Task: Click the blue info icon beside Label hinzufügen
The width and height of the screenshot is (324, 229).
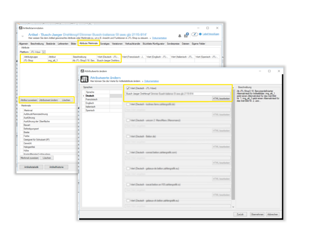Action: tap(200, 34)
